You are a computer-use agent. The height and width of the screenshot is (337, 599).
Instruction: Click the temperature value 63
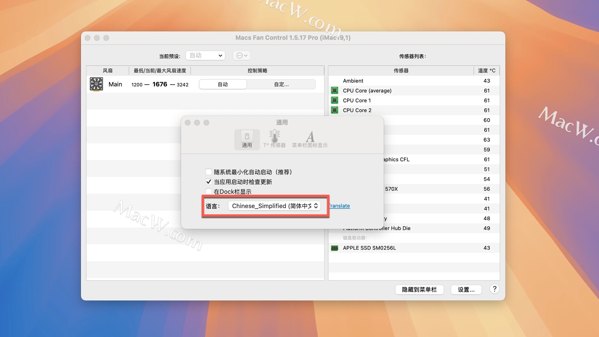487,140
